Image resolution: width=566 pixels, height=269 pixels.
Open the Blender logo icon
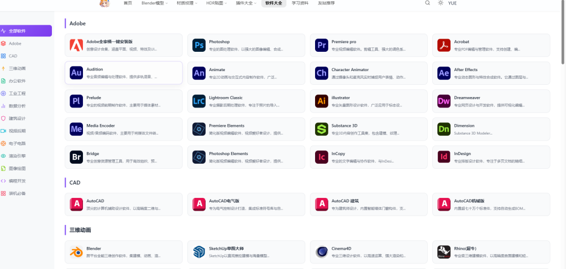pos(76,252)
